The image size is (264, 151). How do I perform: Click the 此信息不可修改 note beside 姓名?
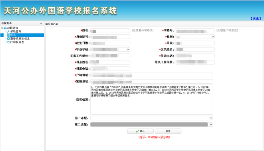click(143, 30)
